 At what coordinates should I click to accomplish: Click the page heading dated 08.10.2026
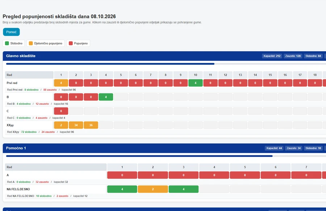pos(59,16)
